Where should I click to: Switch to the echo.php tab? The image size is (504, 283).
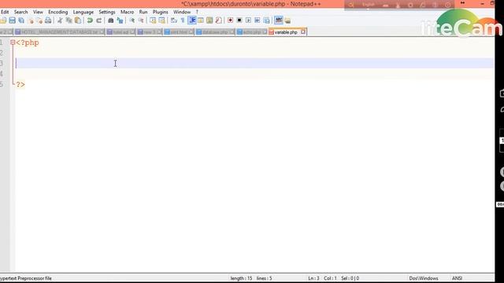pos(252,32)
